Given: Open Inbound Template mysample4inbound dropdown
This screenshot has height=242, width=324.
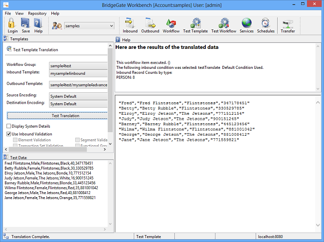Looking at the screenshot, I should click(x=78, y=73).
